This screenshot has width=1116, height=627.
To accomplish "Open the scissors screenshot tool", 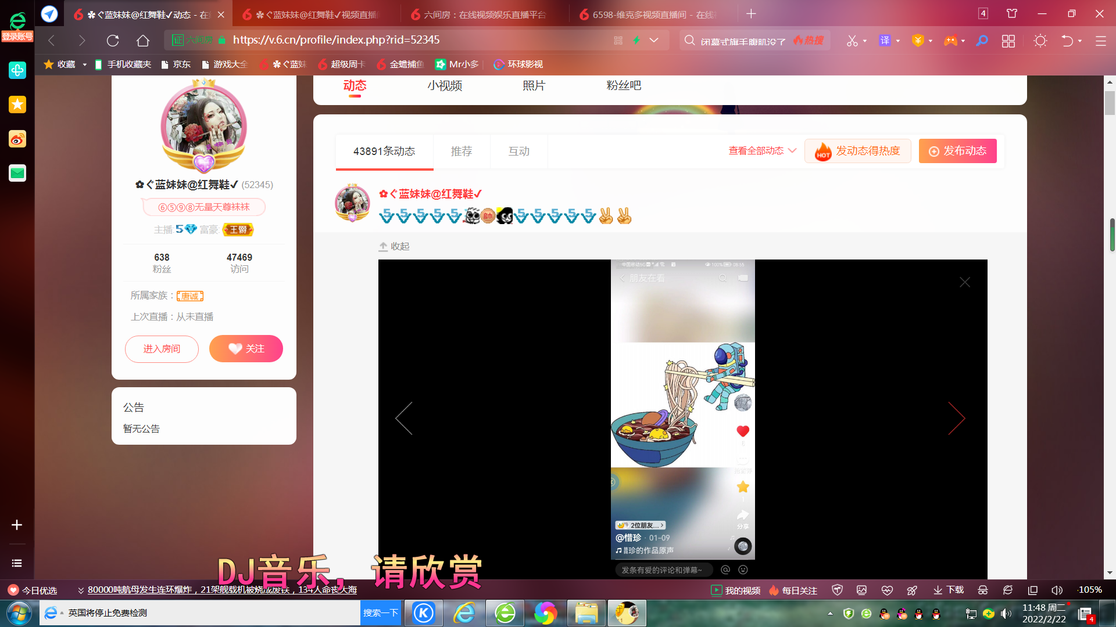I will point(852,41).
